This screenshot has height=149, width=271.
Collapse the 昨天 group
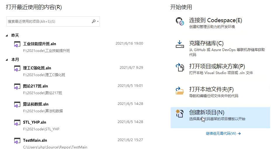tap(7, 36)
